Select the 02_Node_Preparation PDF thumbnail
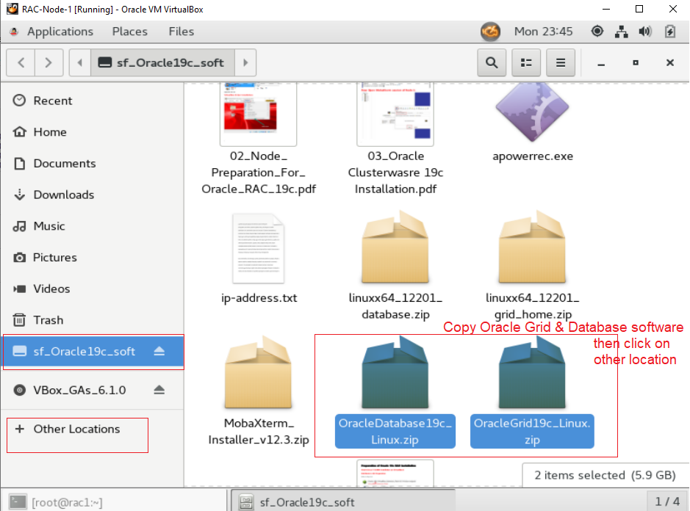The image size is (690, 511). coord(259,114)
